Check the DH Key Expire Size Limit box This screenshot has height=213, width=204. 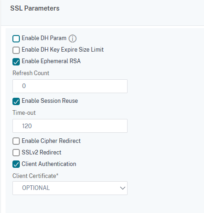tap(16, 50)
